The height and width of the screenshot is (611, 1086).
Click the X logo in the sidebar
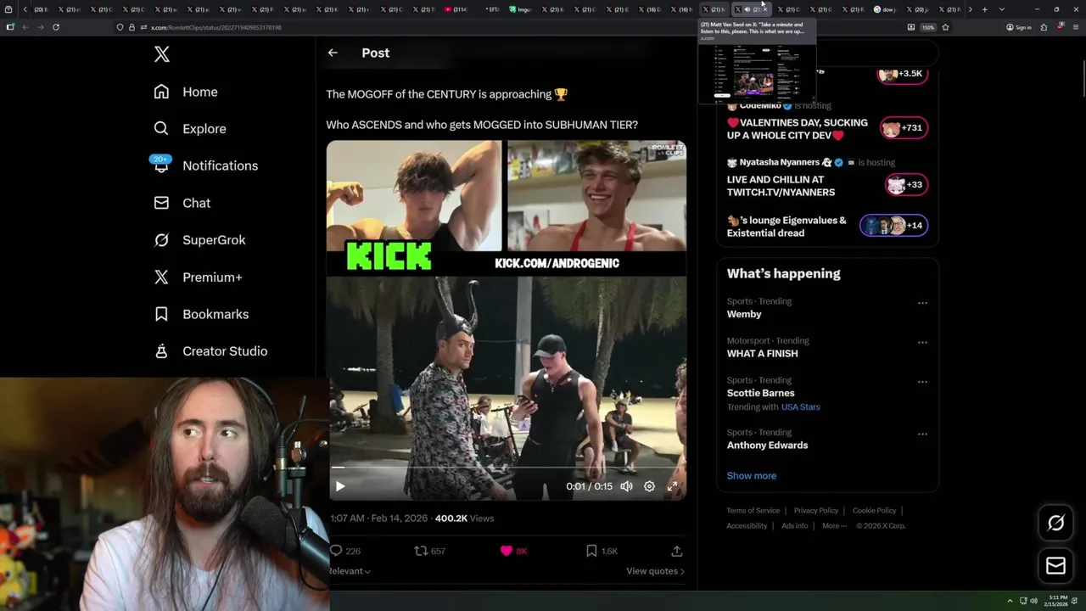(x=162, y=54)
